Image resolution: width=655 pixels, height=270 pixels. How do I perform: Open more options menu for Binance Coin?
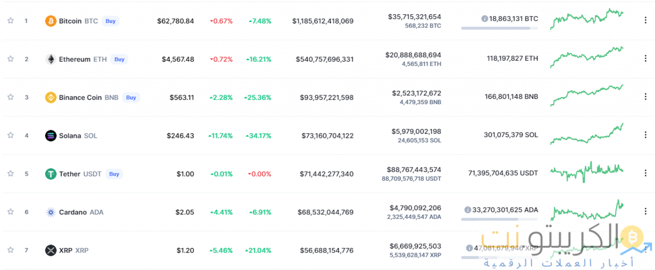[645, 97]
